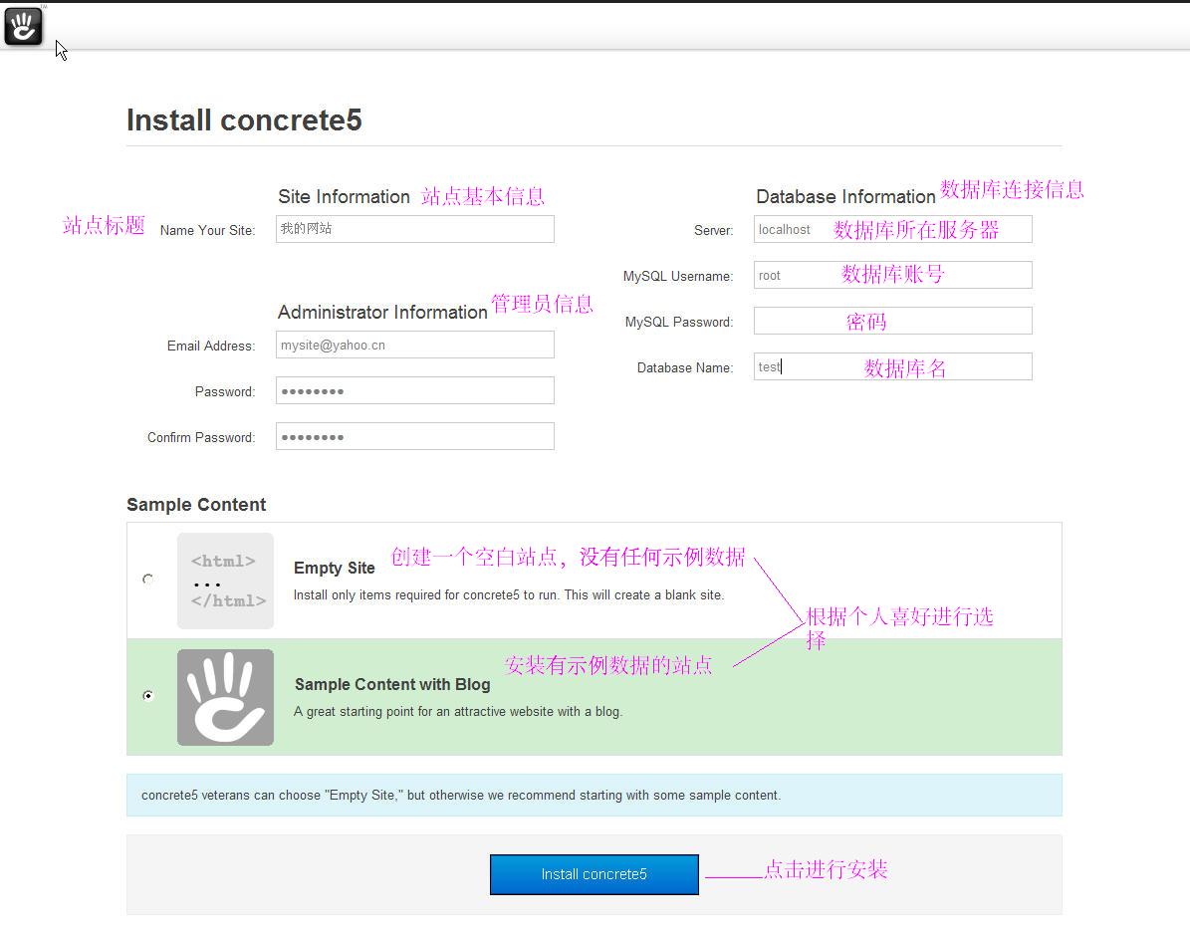Click the concrete5 hand logo icon

[x=23, y=26]
